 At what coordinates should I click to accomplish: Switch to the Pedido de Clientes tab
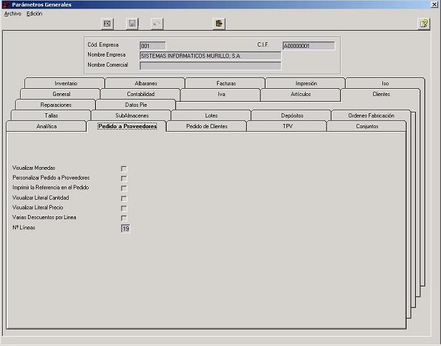[x=207, y=126]
